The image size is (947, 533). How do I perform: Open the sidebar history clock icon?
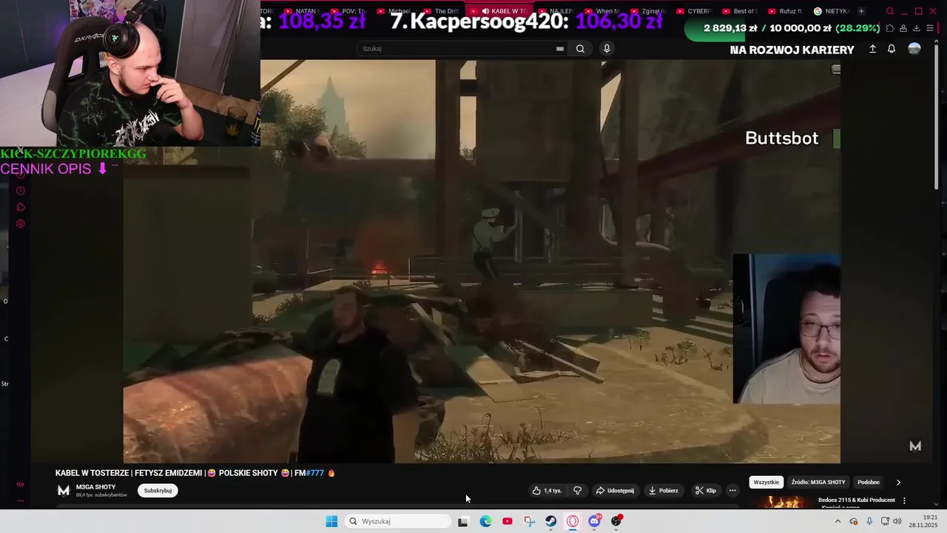21,191
